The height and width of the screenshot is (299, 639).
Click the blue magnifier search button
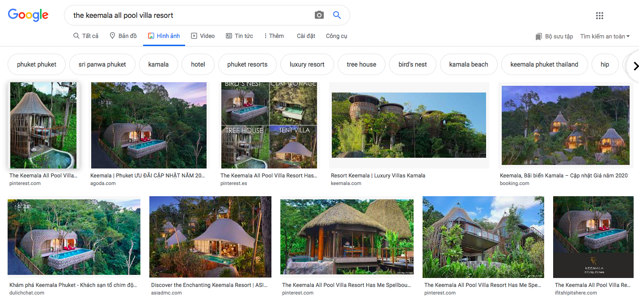337,15
